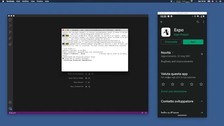Rate Expo with the first star
This screenshot has height=126, width=224.
163,84
